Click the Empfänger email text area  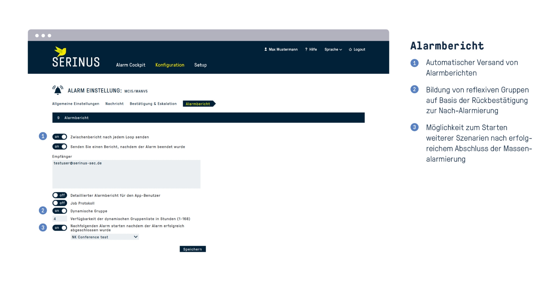click(126, 174)
